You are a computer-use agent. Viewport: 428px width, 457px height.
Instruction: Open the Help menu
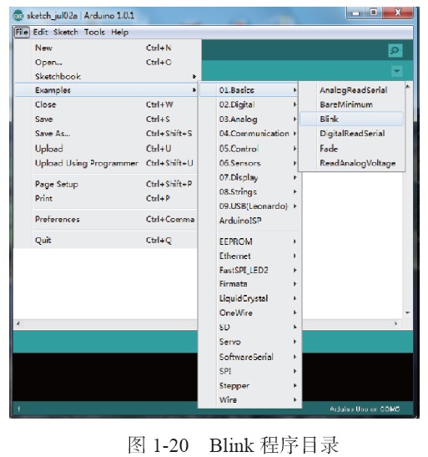119,32
